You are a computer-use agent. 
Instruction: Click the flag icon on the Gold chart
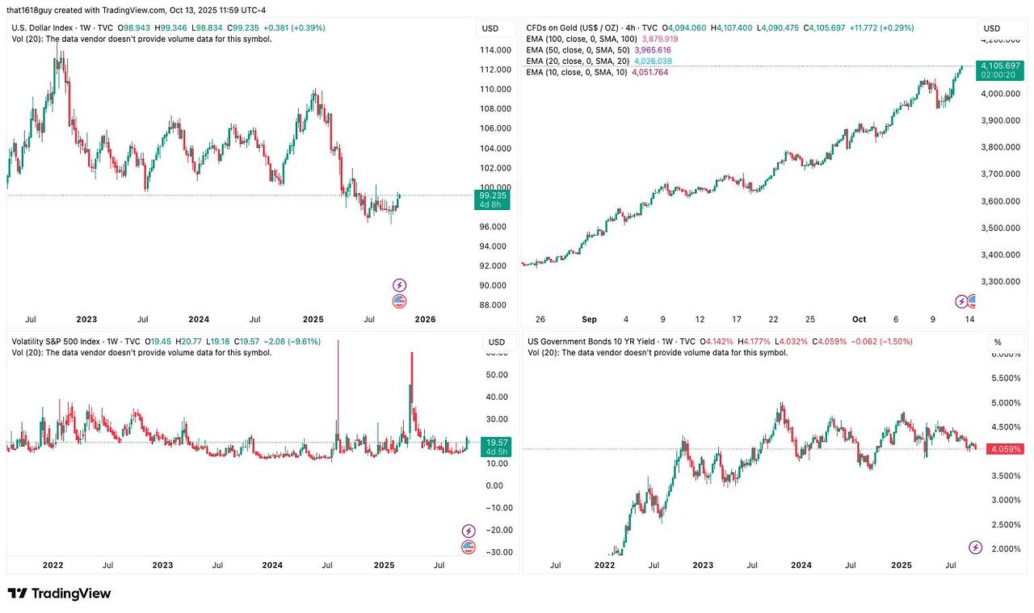(x=973, y=301)
